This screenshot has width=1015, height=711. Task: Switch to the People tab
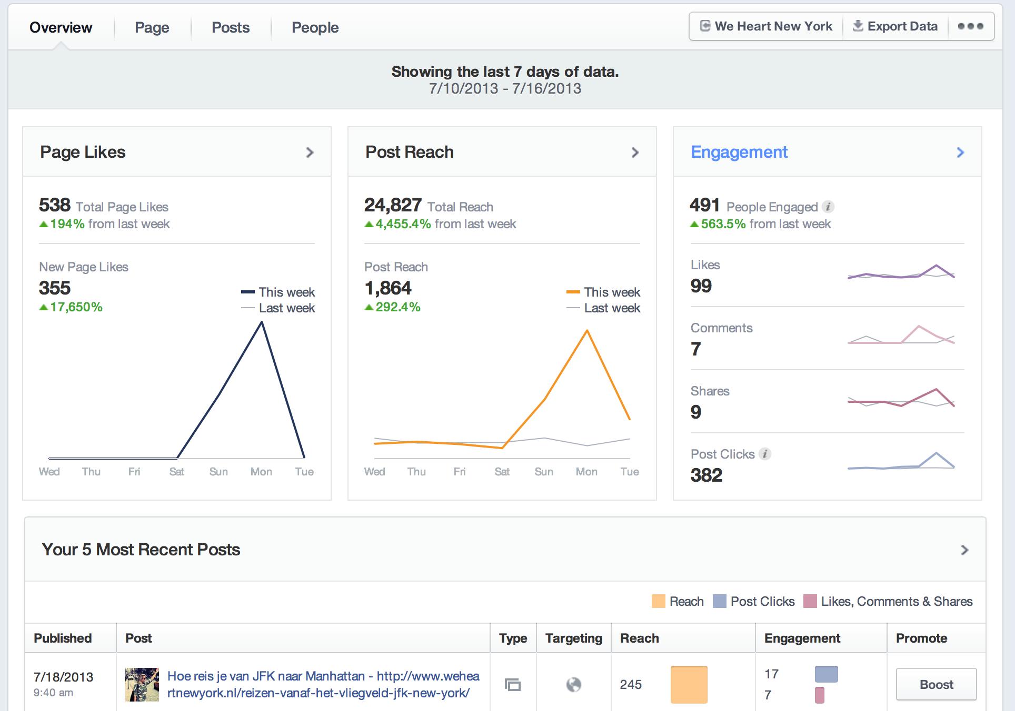click(315, 27)
